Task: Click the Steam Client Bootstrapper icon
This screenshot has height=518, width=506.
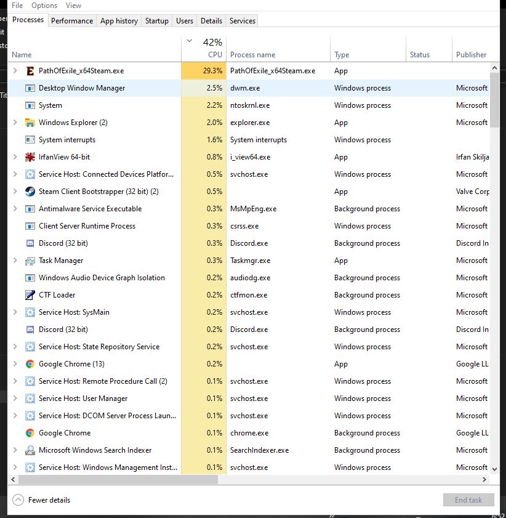Action: (29, 192)
